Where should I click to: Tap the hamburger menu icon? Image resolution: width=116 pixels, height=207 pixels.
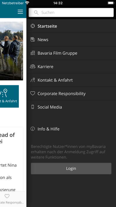pos(20,12)
